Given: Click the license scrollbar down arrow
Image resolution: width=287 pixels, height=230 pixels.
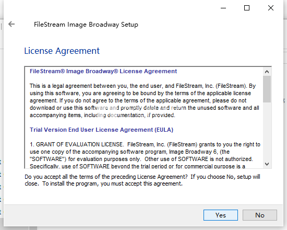Looking at the screenshot, I should [x=267, y=164].
